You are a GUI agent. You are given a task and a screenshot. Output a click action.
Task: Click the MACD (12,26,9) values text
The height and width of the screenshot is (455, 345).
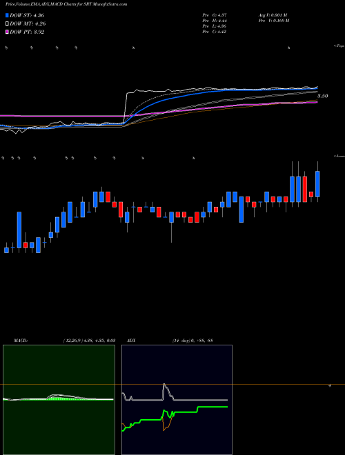89,341
